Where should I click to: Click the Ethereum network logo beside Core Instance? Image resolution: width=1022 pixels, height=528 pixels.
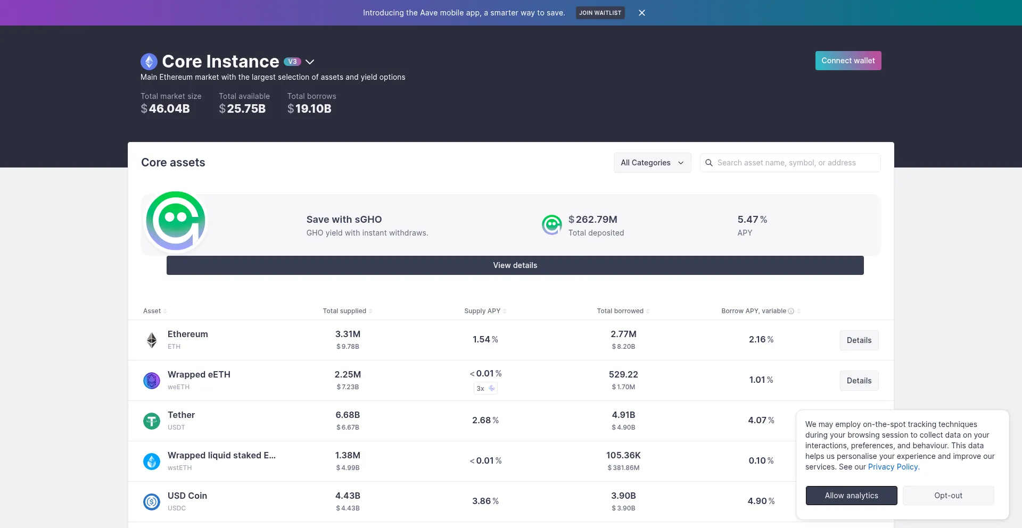pyautogui.click(x=149, y=62)
